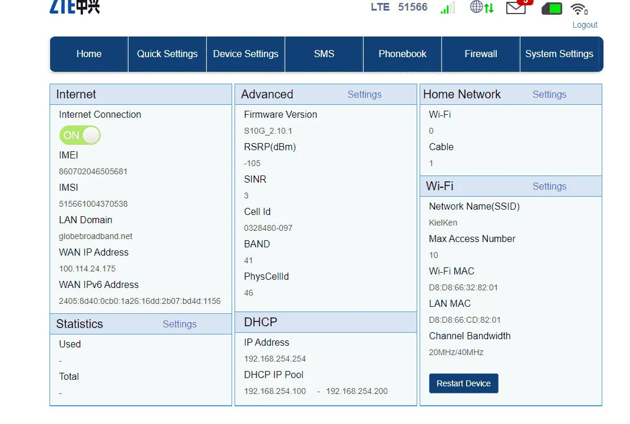This screenshot has height=424, width=630.
Task: Click the green battery status icon
Action: pos(552,8)
